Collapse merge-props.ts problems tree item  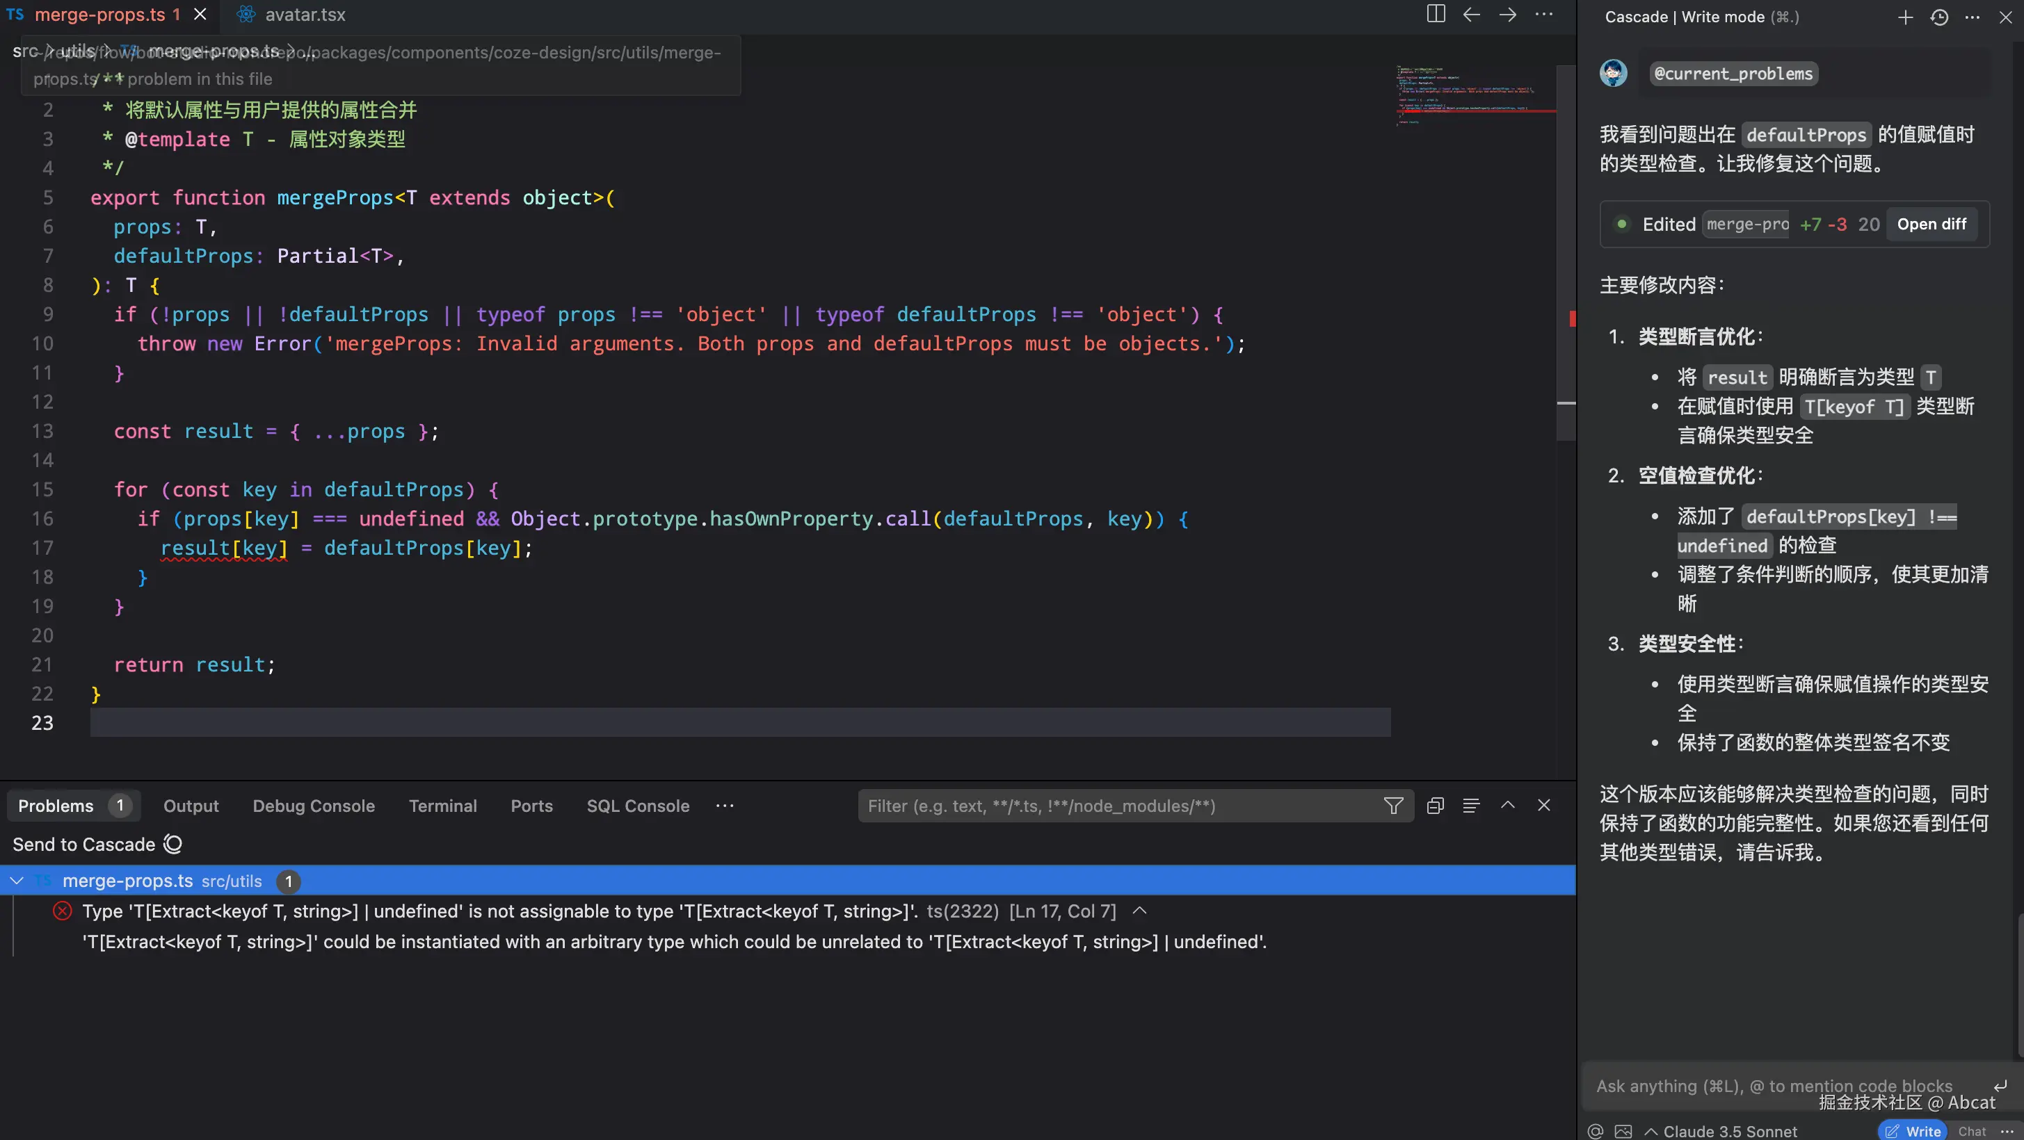pos(17,881)
